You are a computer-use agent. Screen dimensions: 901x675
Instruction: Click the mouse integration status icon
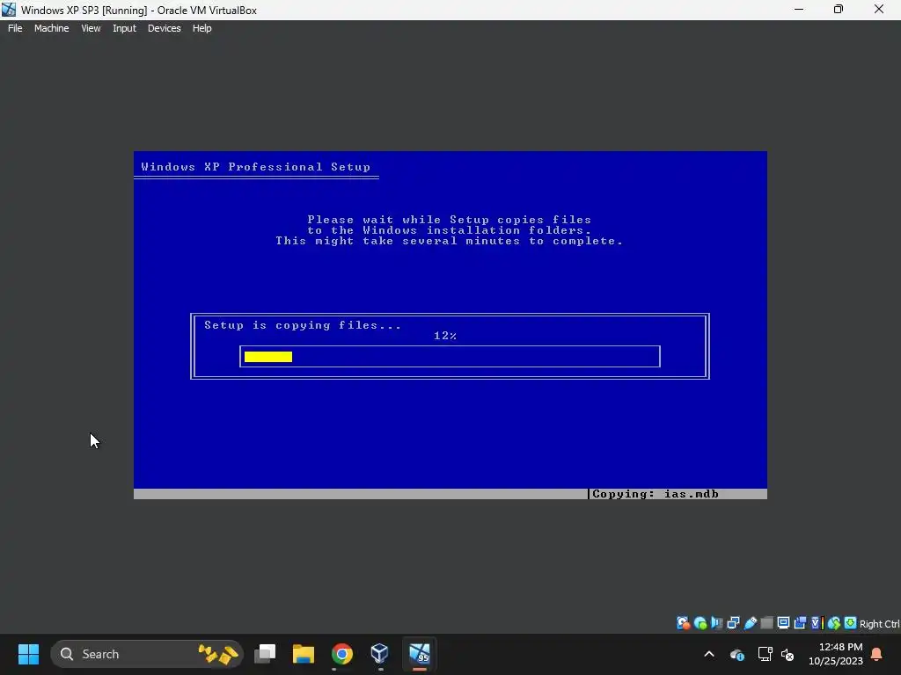point(833,623)
